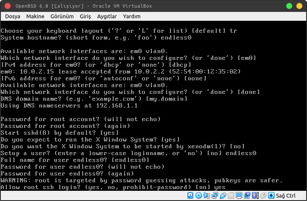Click the audio speaker status icon
Viewport: 307px width, 201px height.
tap(207, 195)
